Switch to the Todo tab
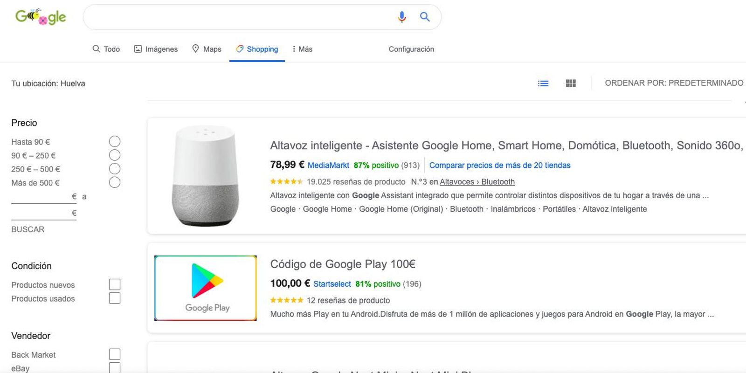Screen dimensions: 746x373 click(106, 48)
